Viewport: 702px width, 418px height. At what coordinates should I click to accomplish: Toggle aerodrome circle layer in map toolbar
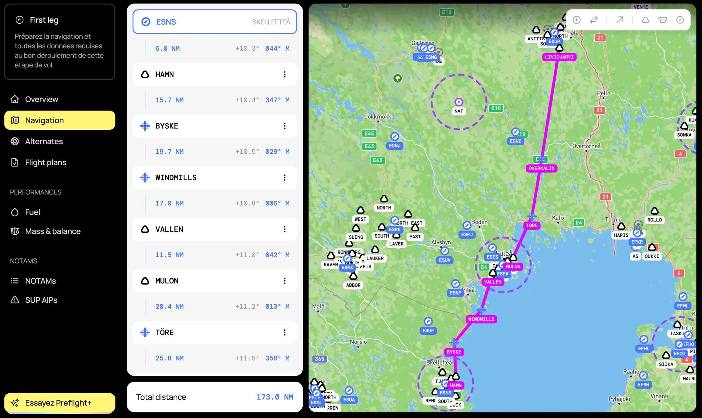(x=680, y=20)
